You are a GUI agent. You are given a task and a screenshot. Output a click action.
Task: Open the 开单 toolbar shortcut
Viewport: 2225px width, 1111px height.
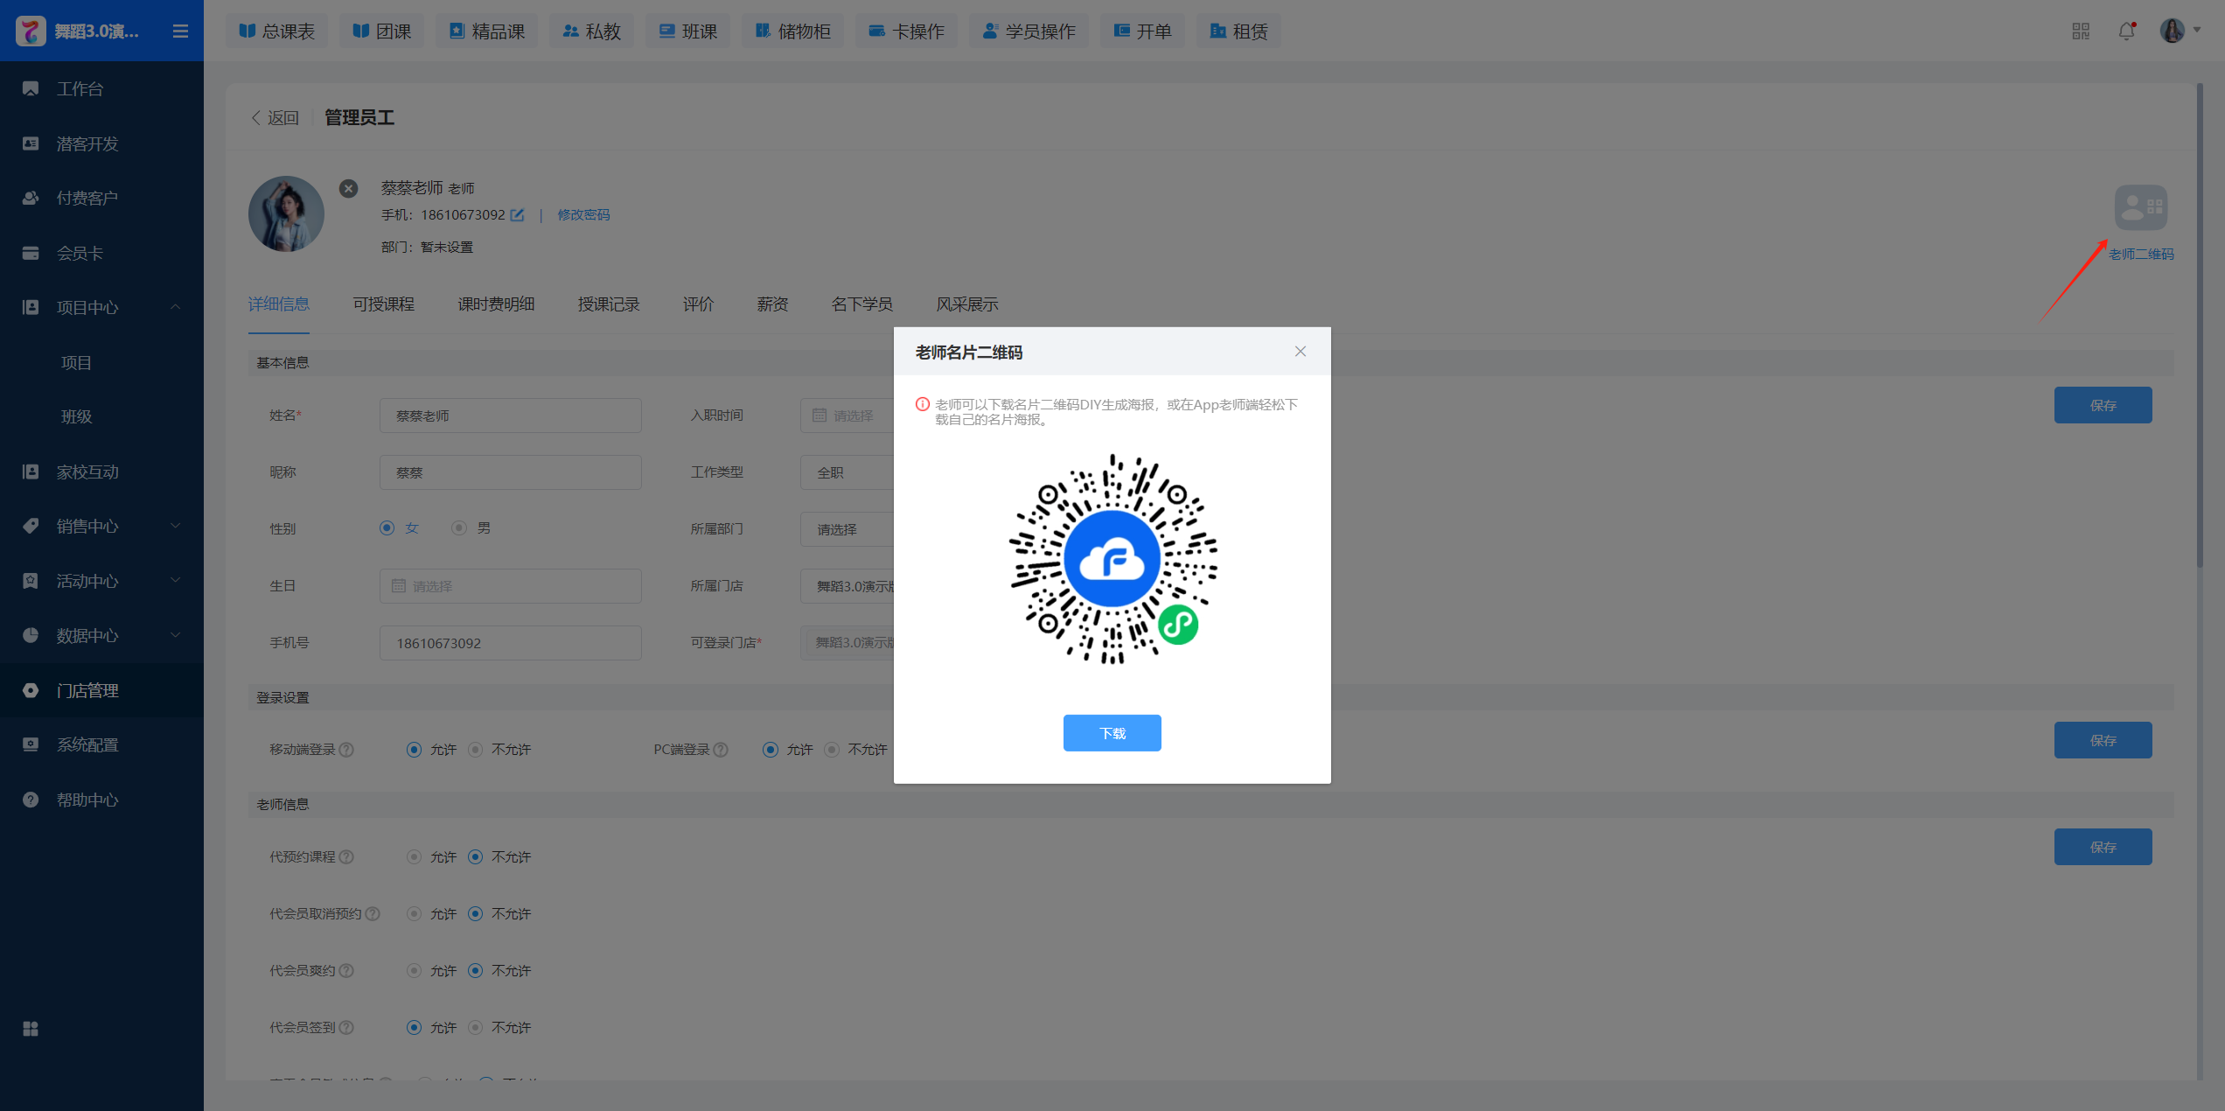[1142, 31]
